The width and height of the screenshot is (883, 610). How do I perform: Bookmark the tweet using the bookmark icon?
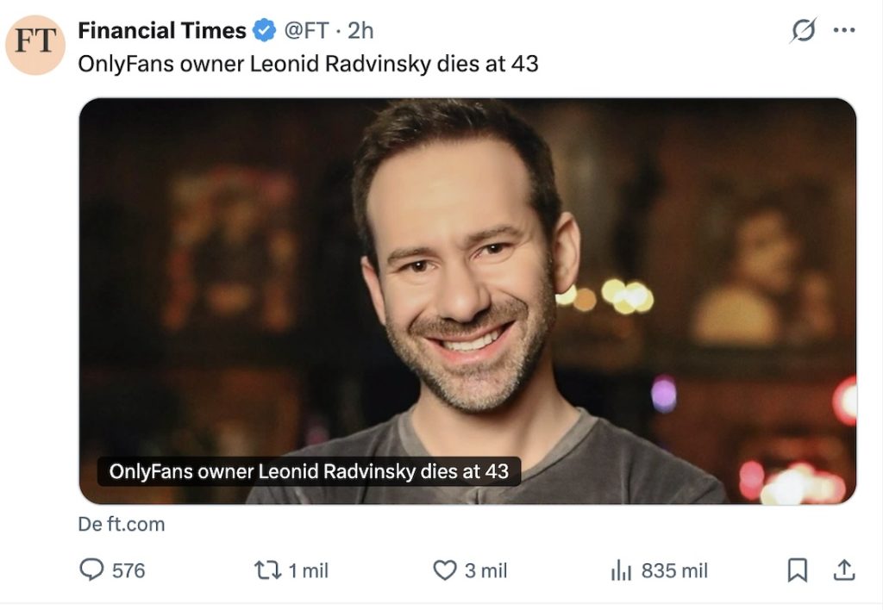click(798, 570)
